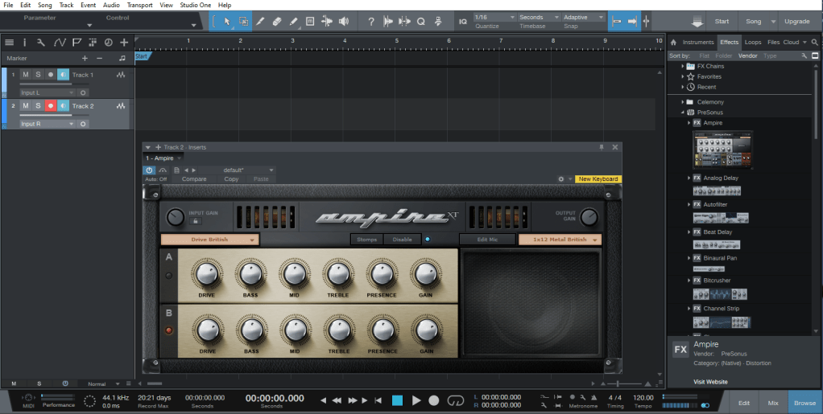
Task: Select the Listen speaker tool
Action: pyautogui.click(x=344, y=22)
